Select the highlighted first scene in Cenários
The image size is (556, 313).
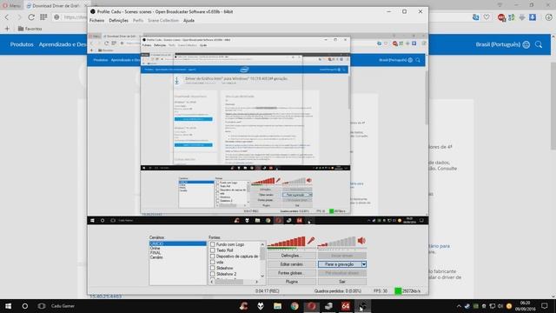coord(177,243)
